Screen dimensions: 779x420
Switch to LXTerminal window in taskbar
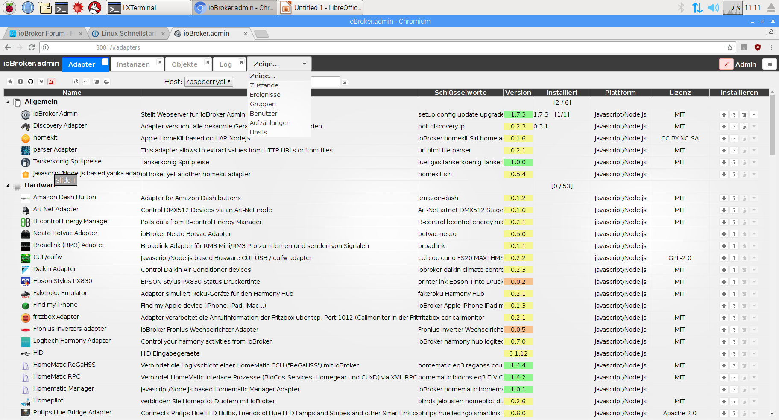point(148,8)
